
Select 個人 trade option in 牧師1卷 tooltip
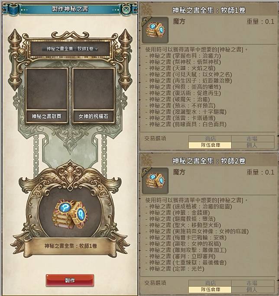253,145
